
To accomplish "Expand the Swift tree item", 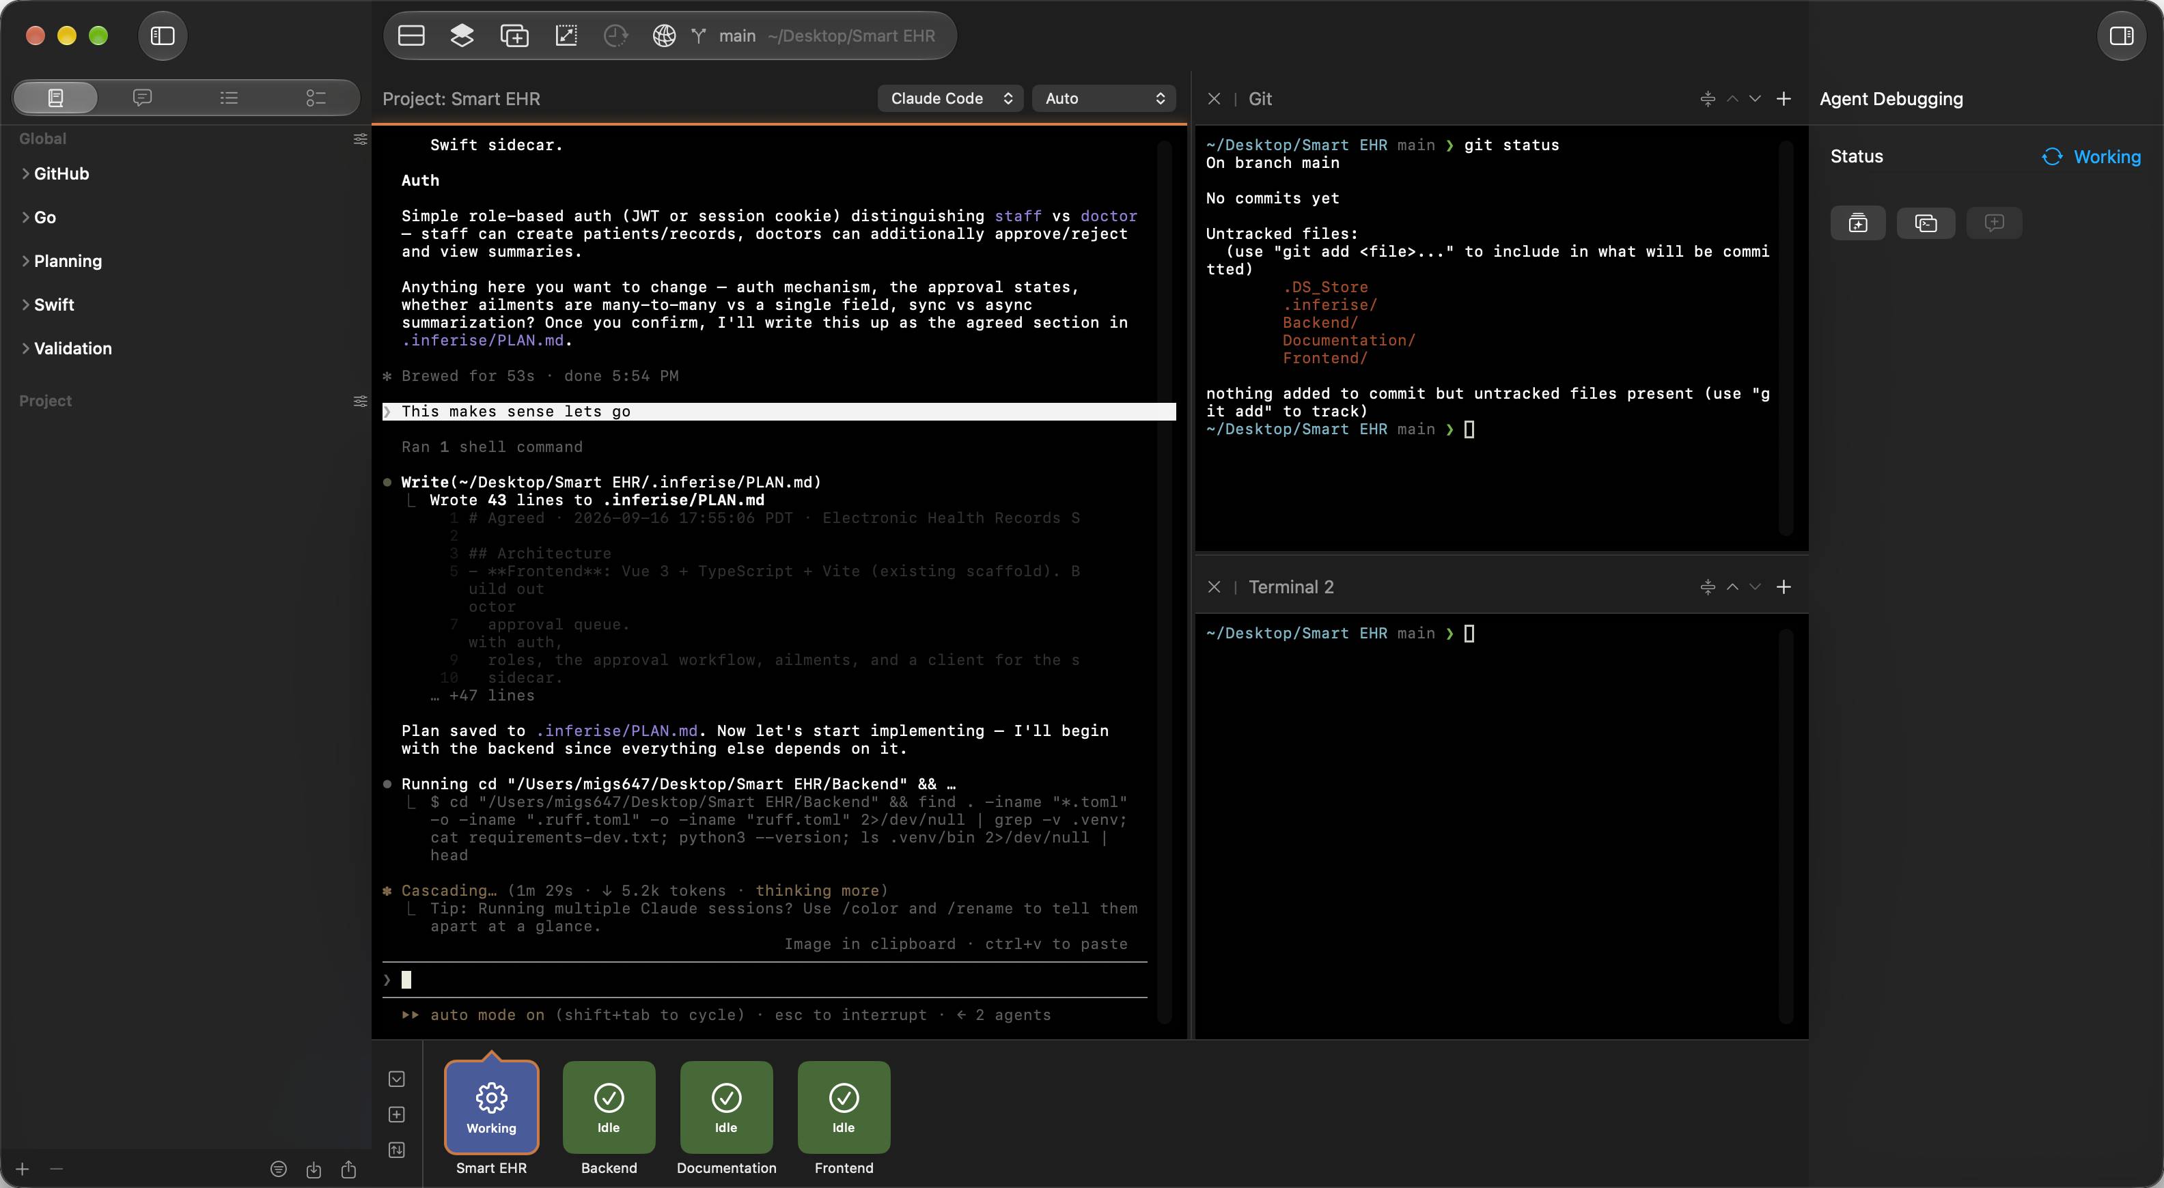I will pyautogui.click(x=25, y=305).
